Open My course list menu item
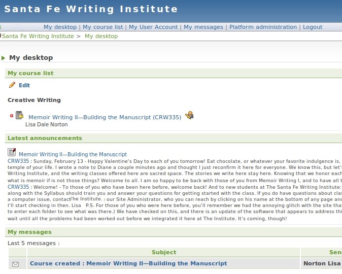 pos(102,27)
